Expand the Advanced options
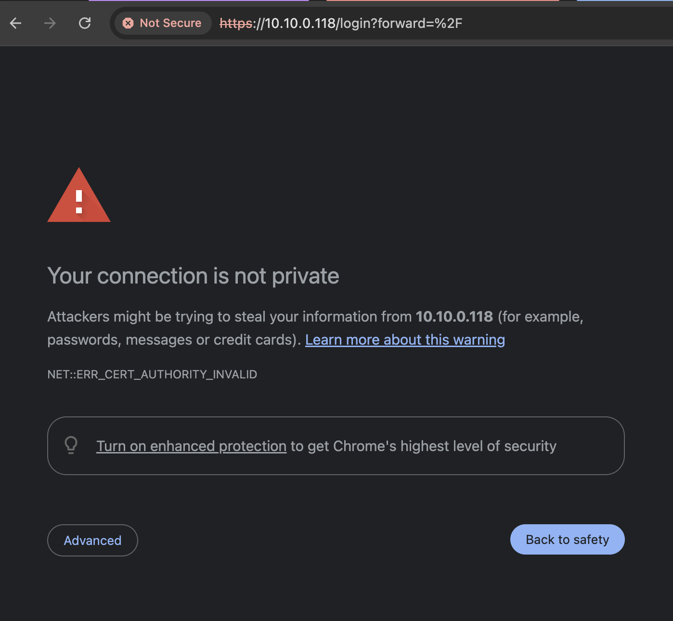The height and width of the screenshot is (621, 673). coord(92,540)
